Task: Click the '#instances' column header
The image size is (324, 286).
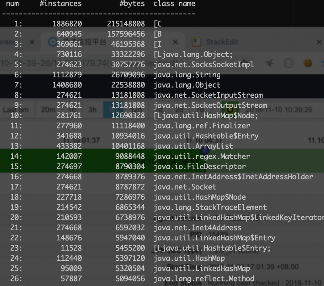Action: tap(61, 4)
